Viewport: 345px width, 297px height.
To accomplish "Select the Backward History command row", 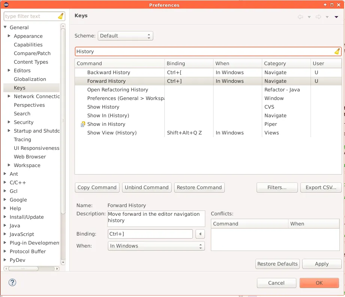I will 208,72.
